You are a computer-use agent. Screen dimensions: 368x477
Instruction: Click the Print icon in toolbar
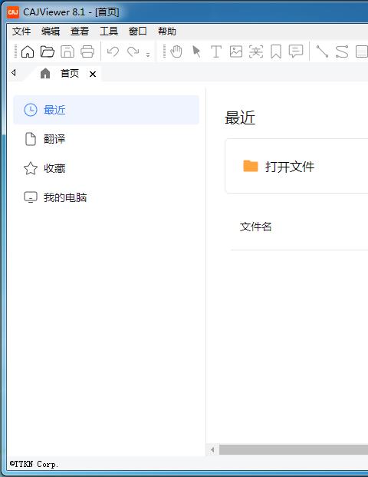coord(87,51)
